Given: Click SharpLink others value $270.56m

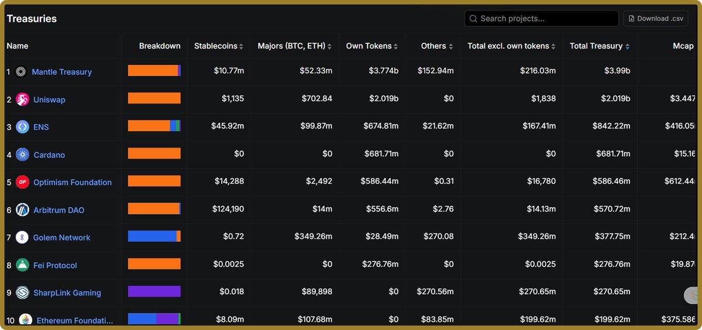Looking at the screenshot, I should pyautogui.click(x=435, y=291).
